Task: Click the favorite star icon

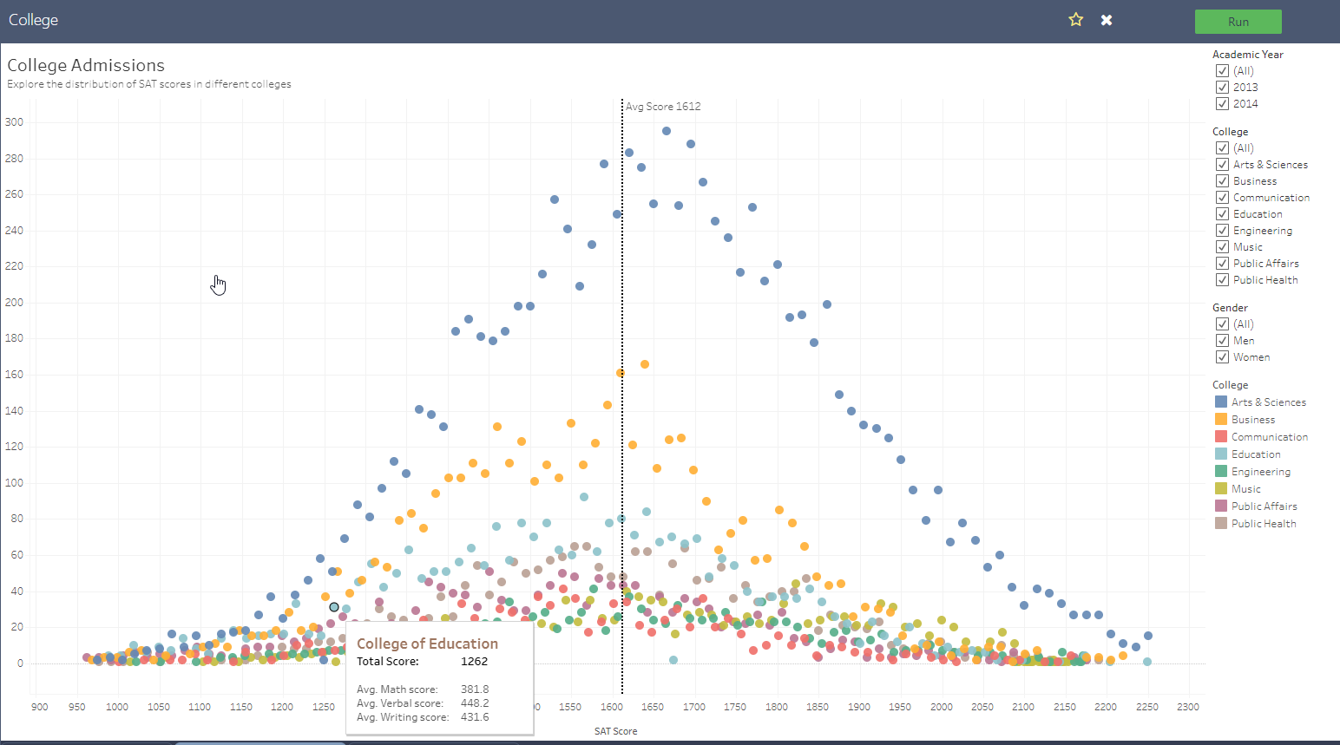Action: 1075,20
